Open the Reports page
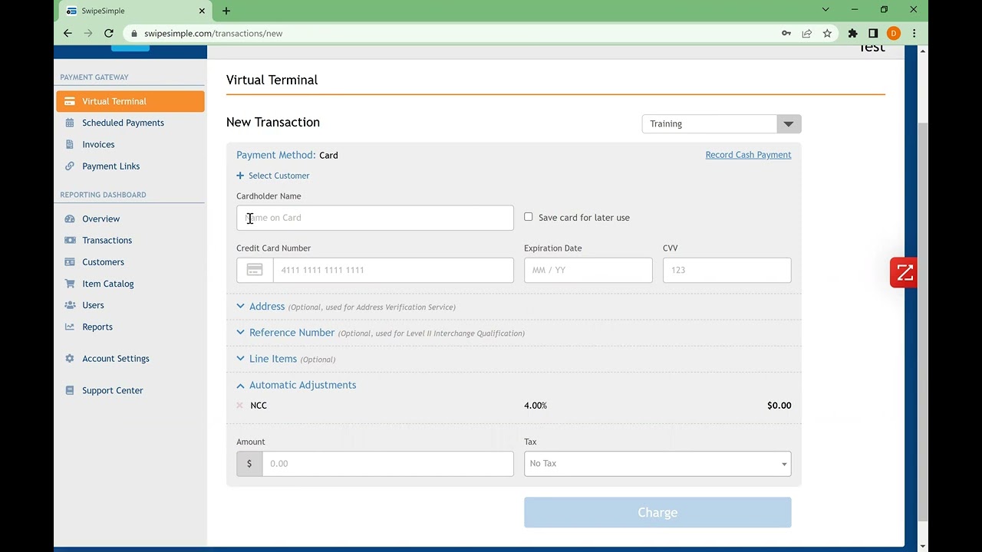 pos(97,327)
